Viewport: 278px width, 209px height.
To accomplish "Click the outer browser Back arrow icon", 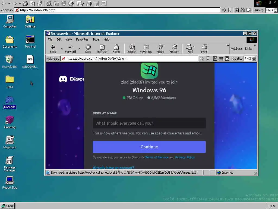I will (x=3, y=3).
